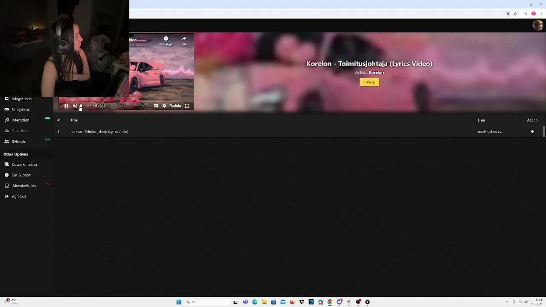Skip the Korelon song with forward icon
Viewport: 546px width, 307px height.
pyautogui.click(x=532, y=132)
